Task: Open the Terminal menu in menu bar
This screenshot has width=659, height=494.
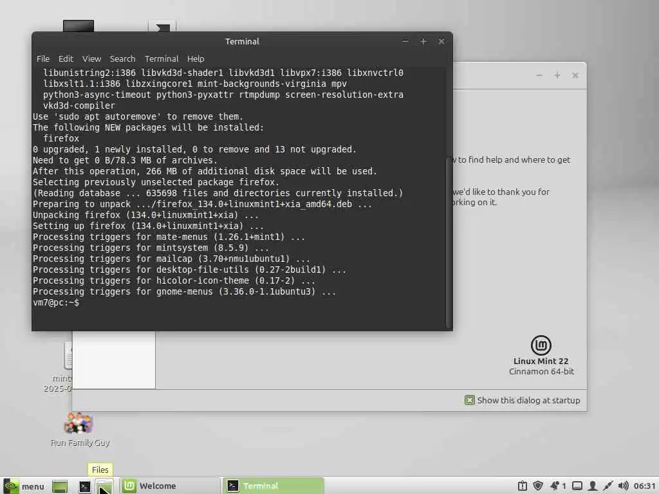Action: coord(162,59)
